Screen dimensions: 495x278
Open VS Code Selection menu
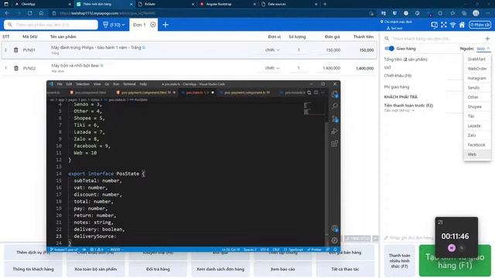83,84
